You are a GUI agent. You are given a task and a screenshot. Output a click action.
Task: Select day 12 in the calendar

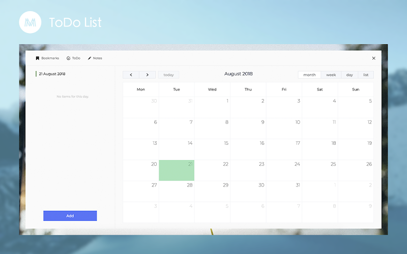click(x=356, y=129)
